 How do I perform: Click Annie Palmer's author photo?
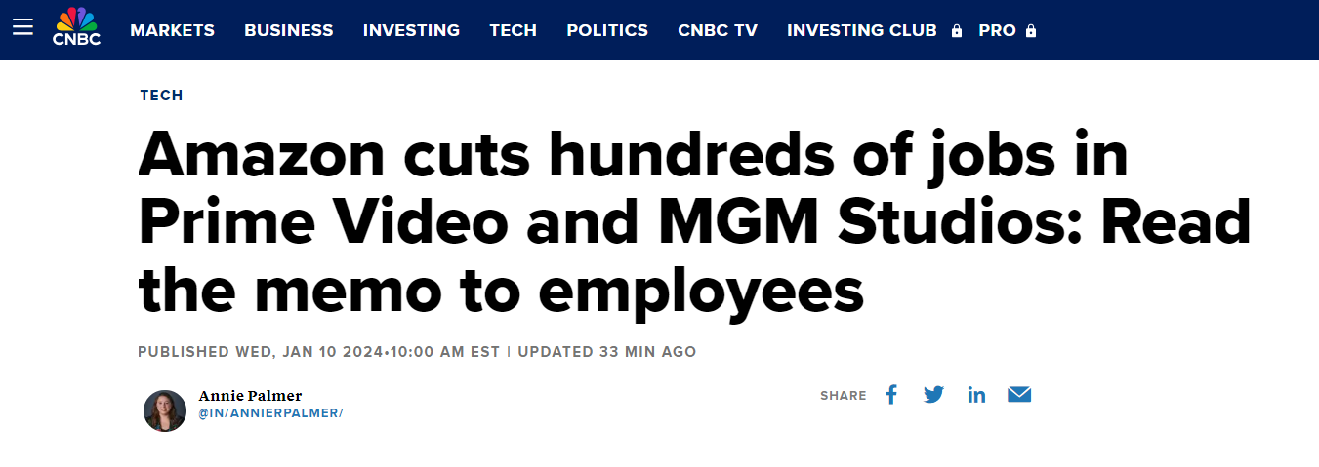[x=165, y=410]
